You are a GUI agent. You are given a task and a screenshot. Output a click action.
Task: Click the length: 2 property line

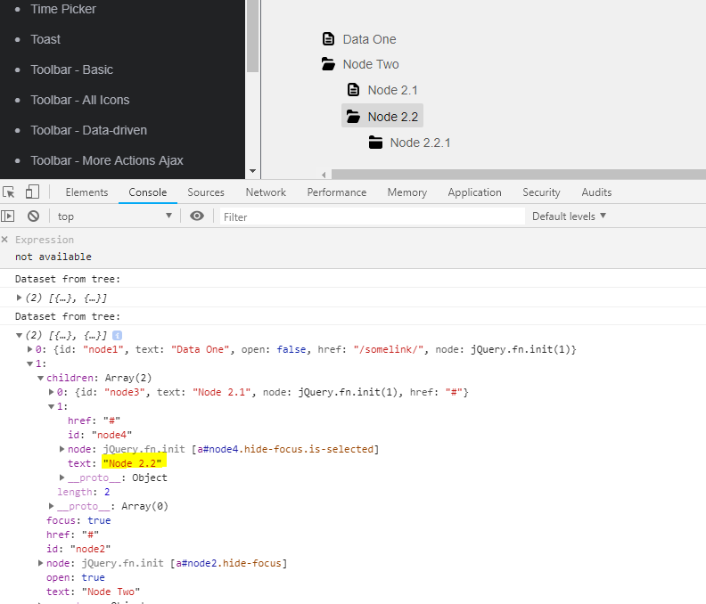[83, 492]
